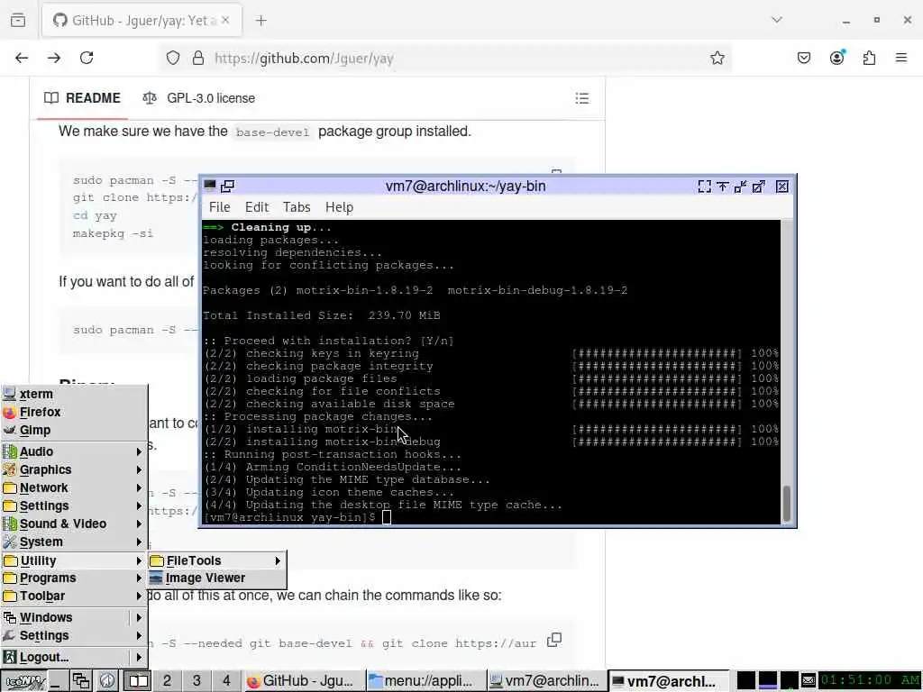Click the IceWM start button

click(x=23, y=681)
